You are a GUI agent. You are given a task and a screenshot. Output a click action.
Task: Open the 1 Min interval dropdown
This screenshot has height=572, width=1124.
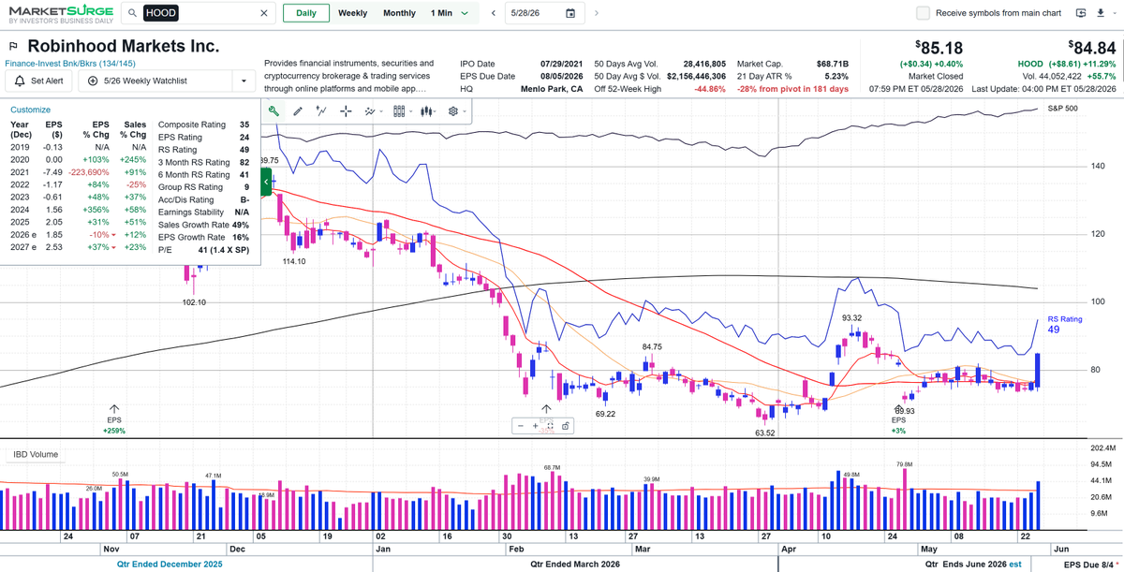[x=450, y=13]
